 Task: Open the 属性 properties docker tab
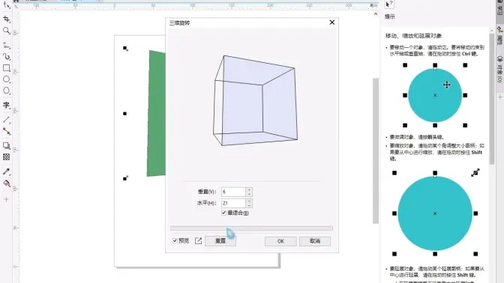[499, 36]
